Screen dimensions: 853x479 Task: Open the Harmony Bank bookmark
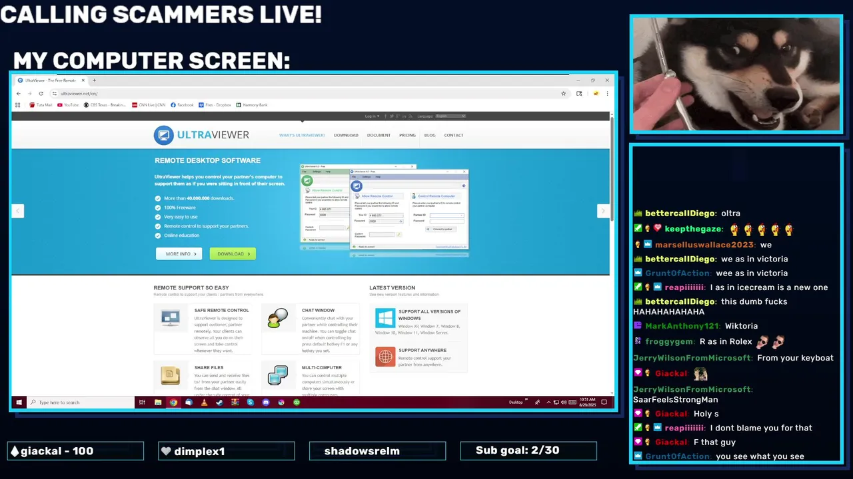tap(251, 105)
